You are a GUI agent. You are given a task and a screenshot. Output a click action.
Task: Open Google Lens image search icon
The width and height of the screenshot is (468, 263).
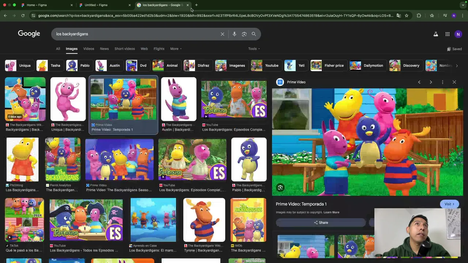[244, 34]
